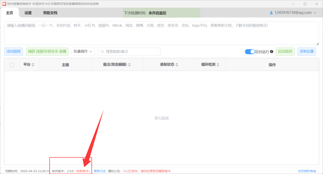Click the 操作 column header
This screenshot has width=323, height=174.
(x=272, y=65)
